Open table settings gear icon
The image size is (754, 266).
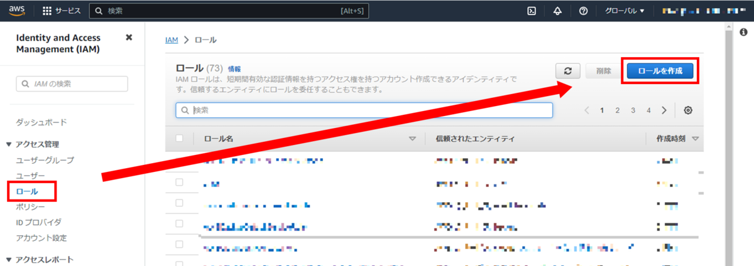(688, 110)
